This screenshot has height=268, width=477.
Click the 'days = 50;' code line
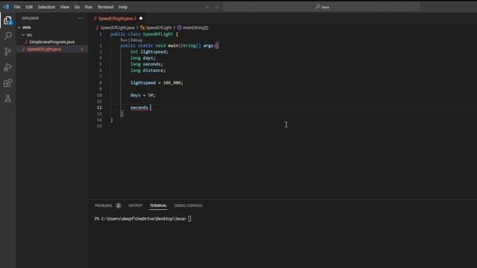pyautogui.click(x=142, y=95)
